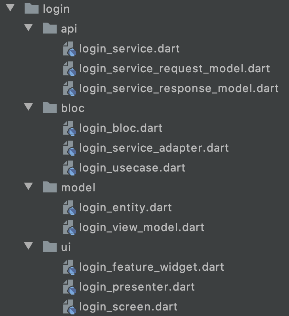Image resolution: width=289 pixels, height=316 pixels.
Task: Click the Dart icon next to login_bloc.dart
Action: [69, 128]
